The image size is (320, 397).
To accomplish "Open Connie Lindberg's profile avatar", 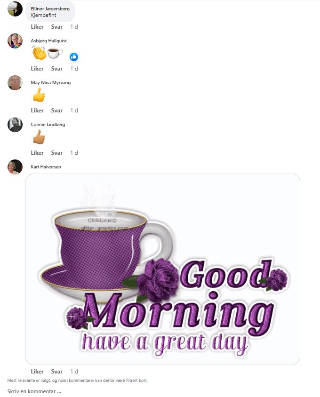I will (x=15, y=125).
